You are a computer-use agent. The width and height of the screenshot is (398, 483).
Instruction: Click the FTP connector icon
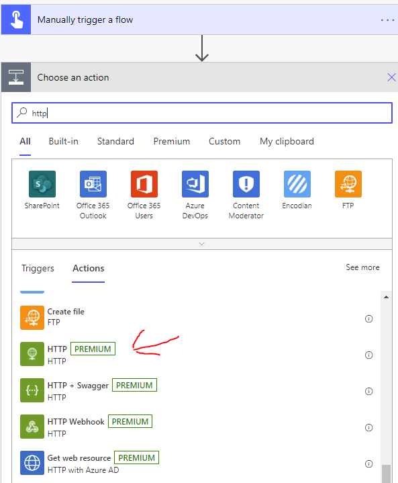348,184
